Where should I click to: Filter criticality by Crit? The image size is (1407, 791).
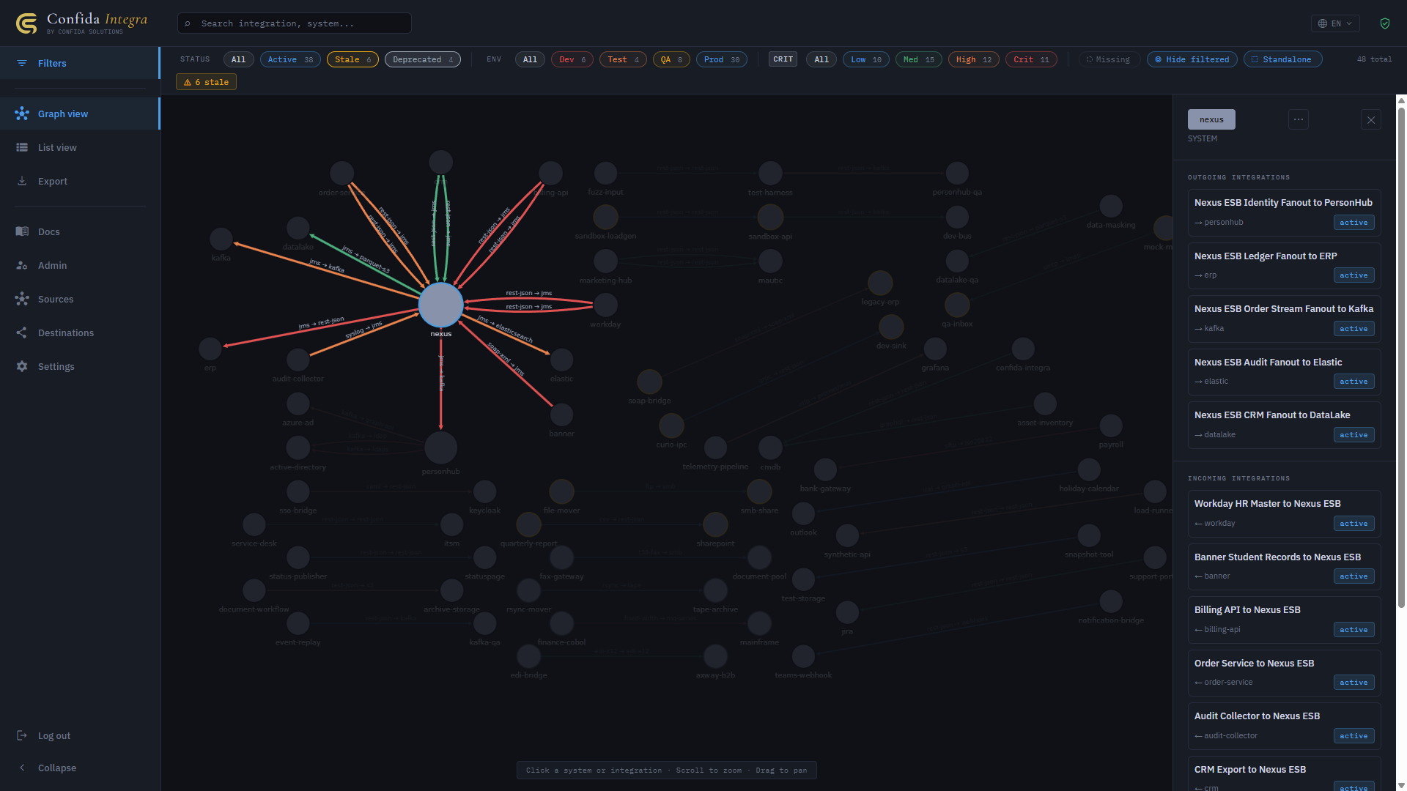(x=1031, y=59)
